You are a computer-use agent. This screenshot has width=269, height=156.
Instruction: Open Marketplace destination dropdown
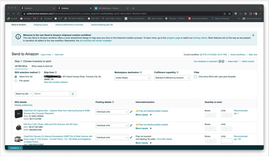(133, 78)
